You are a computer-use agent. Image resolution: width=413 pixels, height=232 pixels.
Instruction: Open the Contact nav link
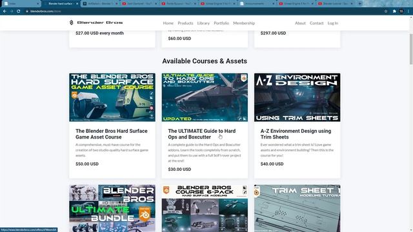[317, 23]
